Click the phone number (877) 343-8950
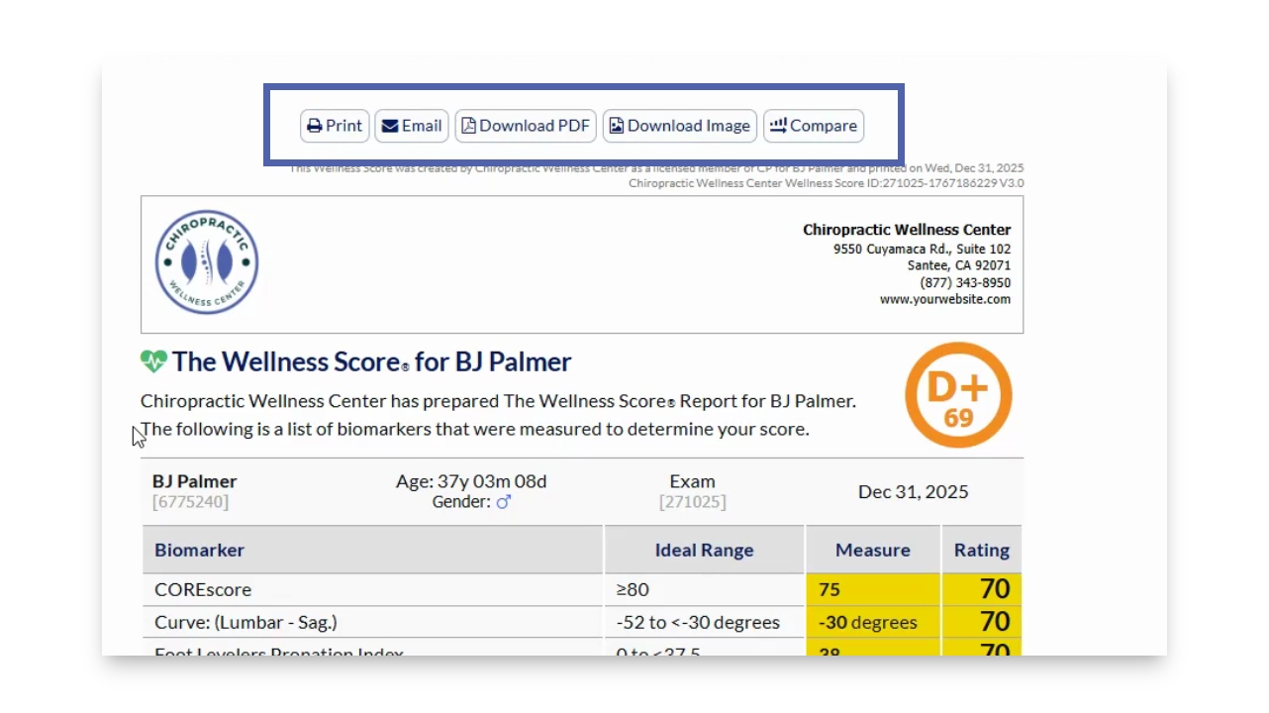Screen dimensions: 1269x713 (965, 282)
